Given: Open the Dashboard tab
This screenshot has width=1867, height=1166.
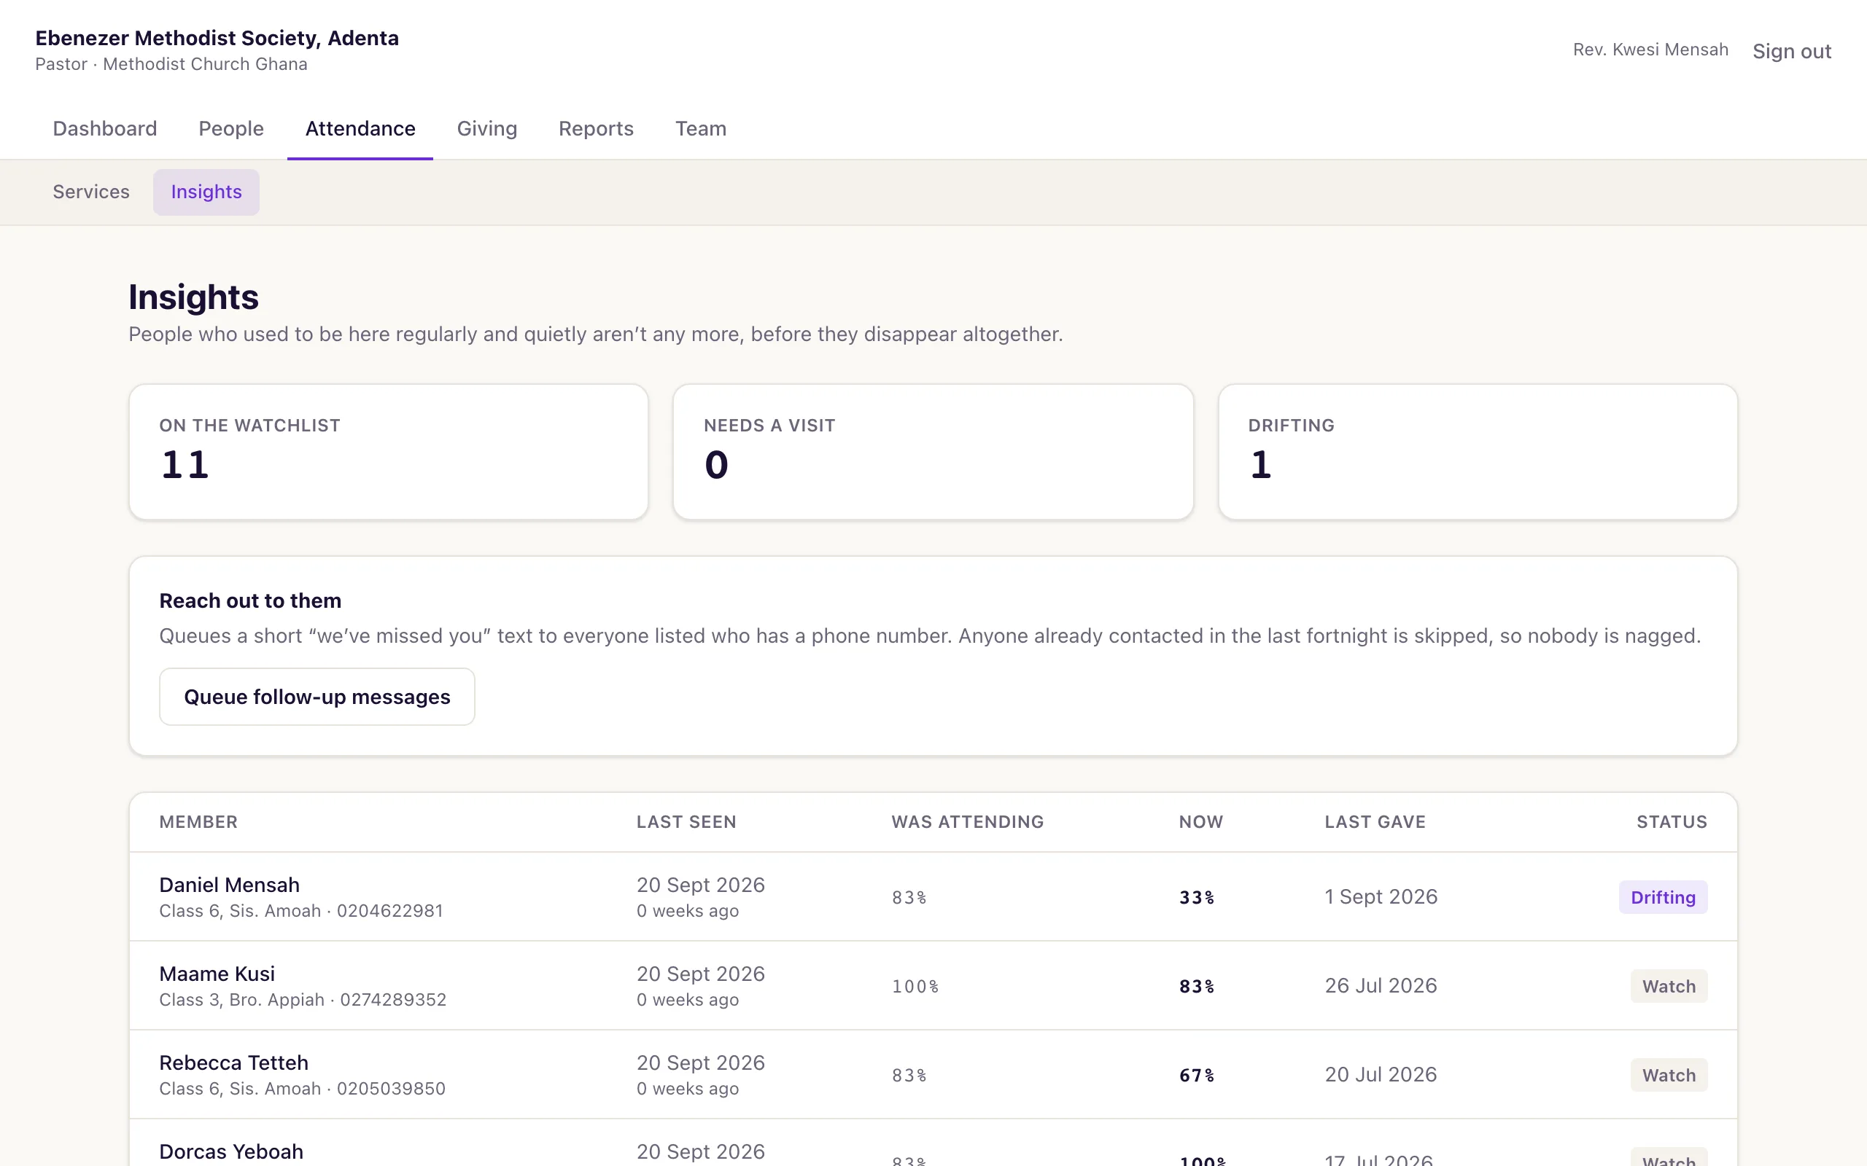Looking at the screenshot, I should (105, 128).
